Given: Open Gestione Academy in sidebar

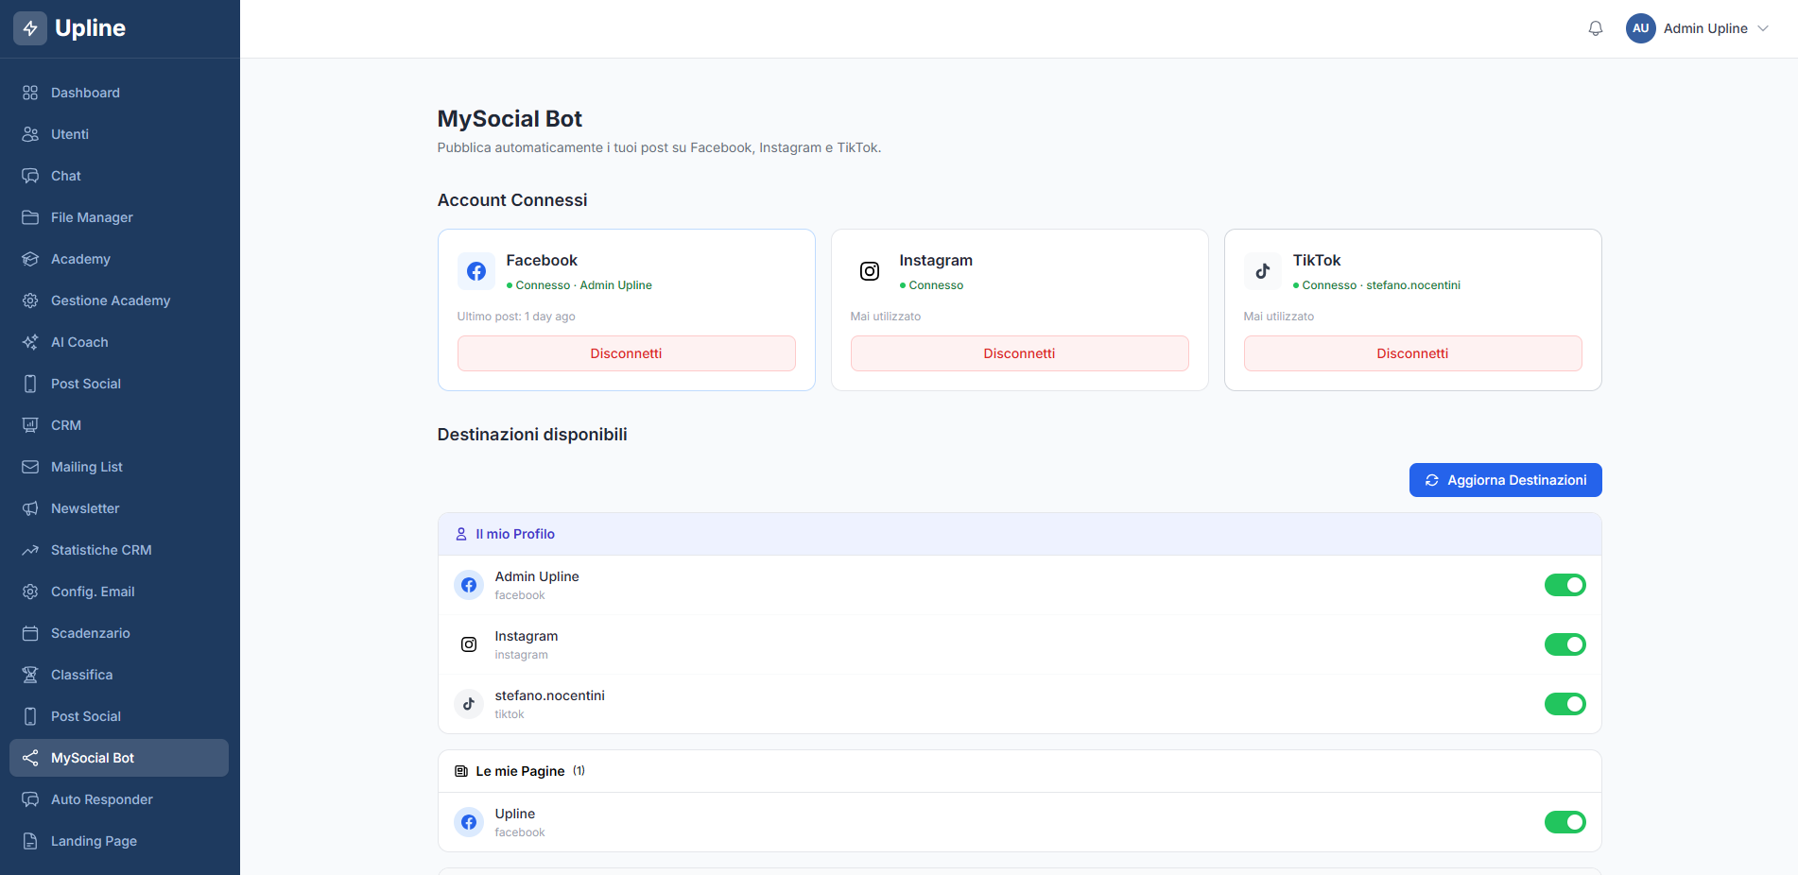Looking at the screenshot, I should point(119,300).
